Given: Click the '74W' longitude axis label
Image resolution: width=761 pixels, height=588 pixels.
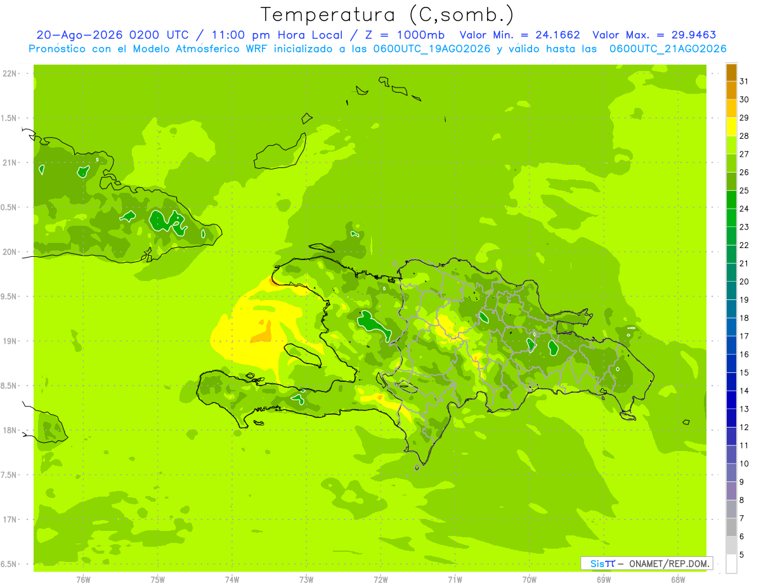Looking at the screenshot, I should 232,580.
